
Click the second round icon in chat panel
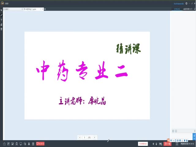176,131
